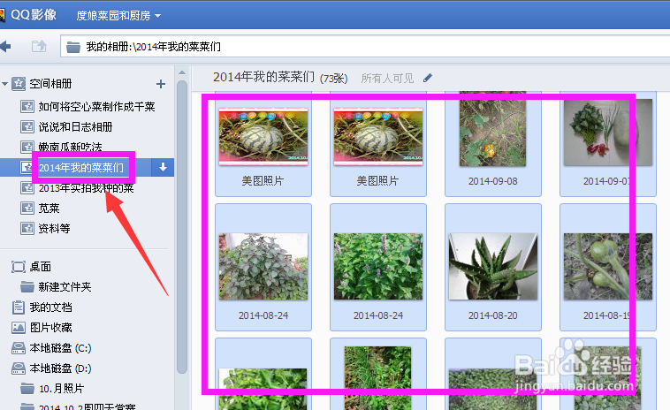Click the album icon beside 如何将空心菜制作成干菜
Viewport: 670px width, 410px height.
(x=27, y=106)
